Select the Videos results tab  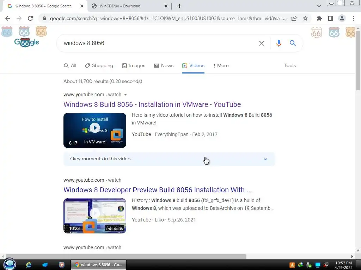coord(193,66)
